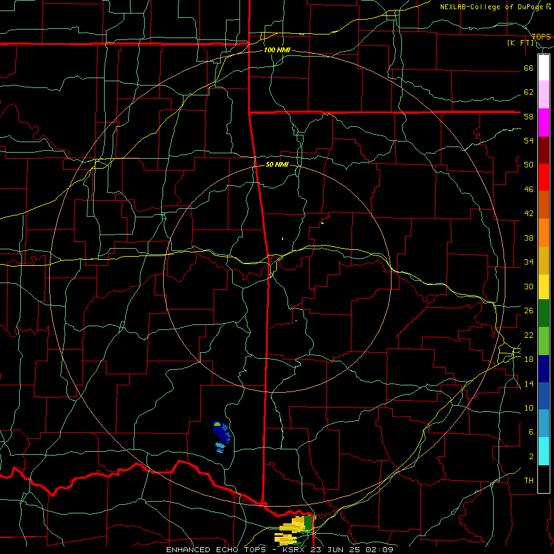Pick the gold legend swatch
The height and width of the screenshot is (554, 554).
[544, 260]
